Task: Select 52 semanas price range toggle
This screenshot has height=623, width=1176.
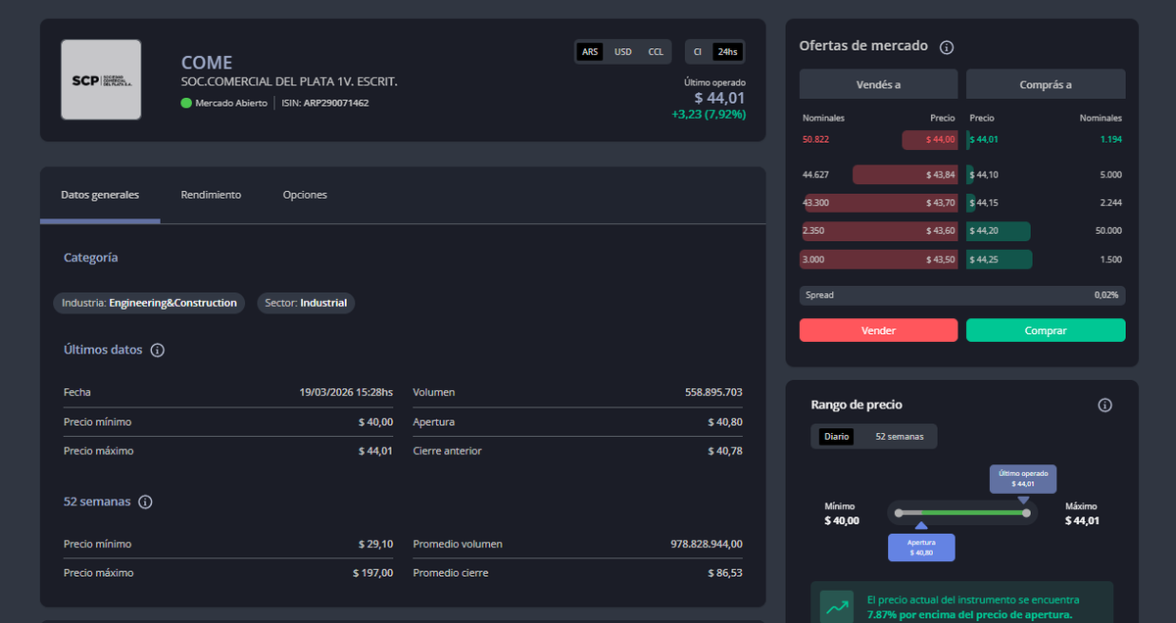Action: (900, 437)
